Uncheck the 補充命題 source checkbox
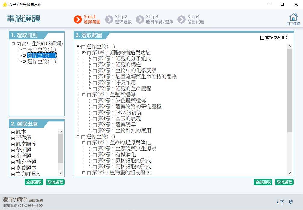Viewport: 303px width, 210px height. click(x=13, y=162)
